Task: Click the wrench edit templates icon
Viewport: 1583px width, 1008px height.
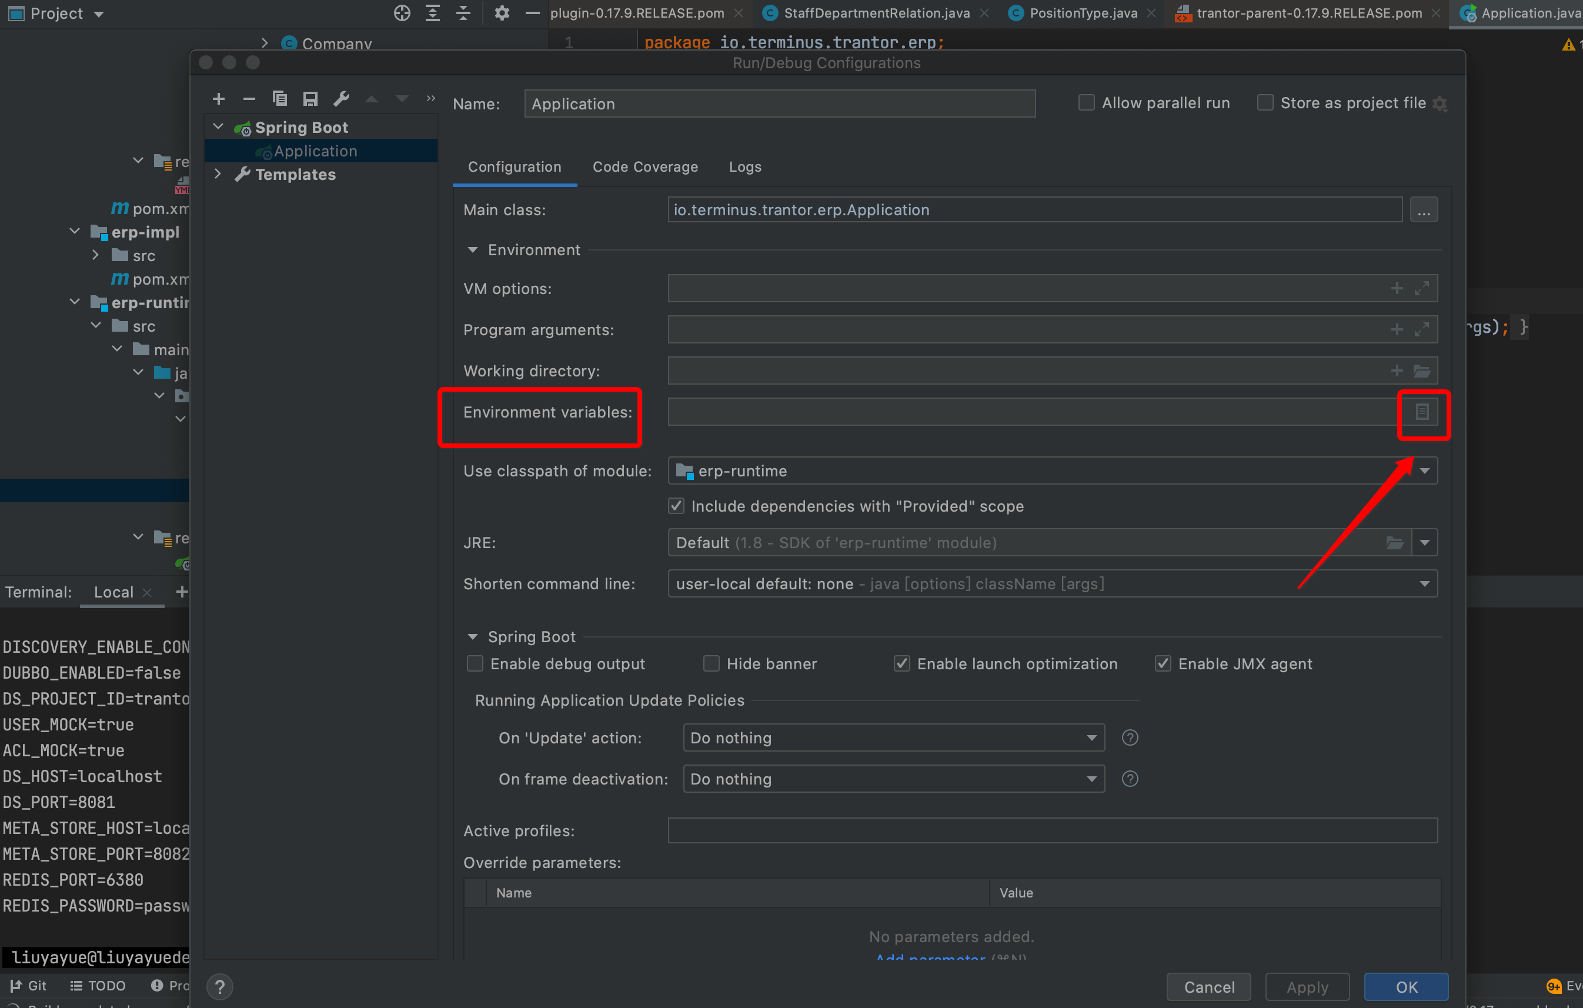Action: (341, 99)
